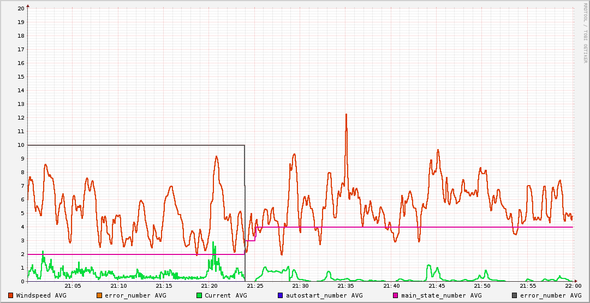
Task: Click the 22:00 time axis label
Action: (573, 286)
